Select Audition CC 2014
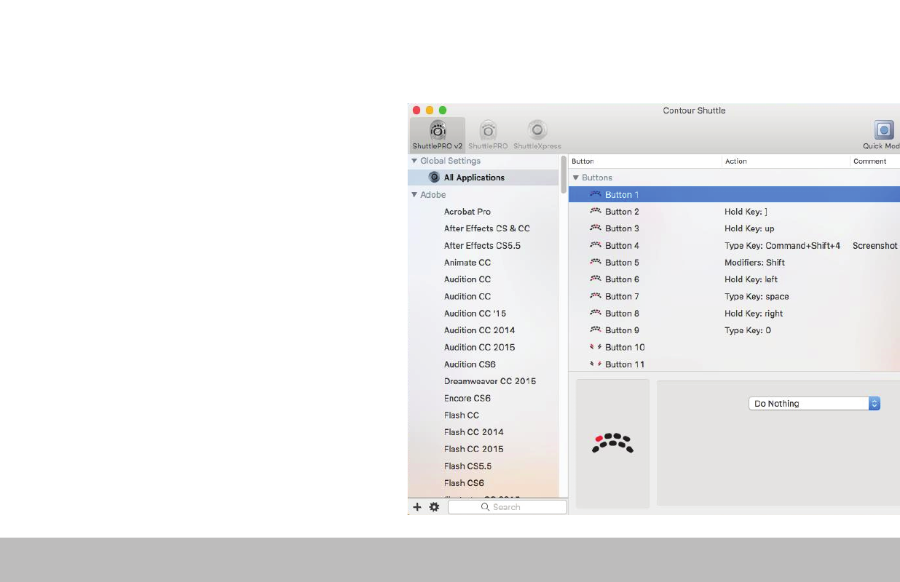 pyautogui.click(x=479, y=330)
